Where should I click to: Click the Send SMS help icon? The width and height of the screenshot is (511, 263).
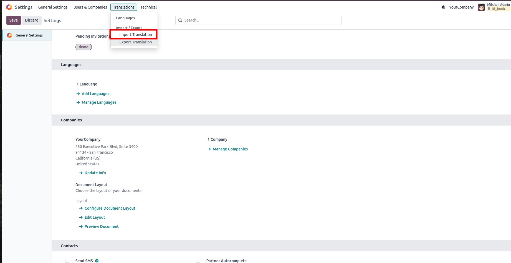(97, 261)
